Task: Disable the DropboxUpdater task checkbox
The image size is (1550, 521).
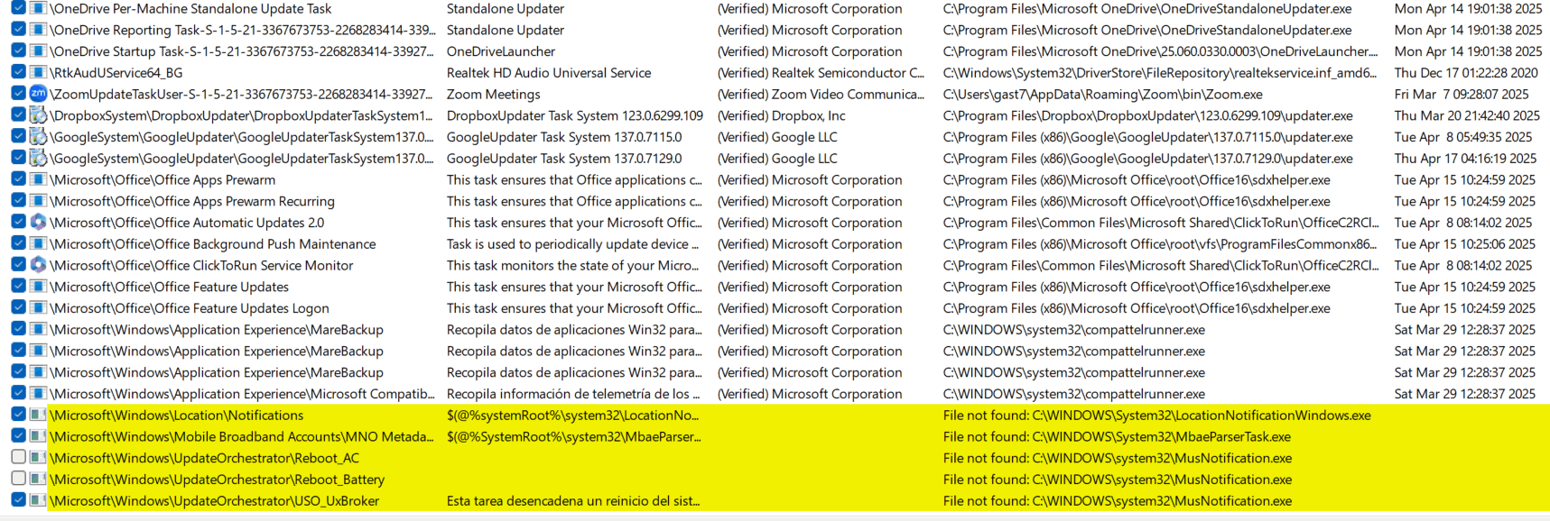Action: [18, 114]
